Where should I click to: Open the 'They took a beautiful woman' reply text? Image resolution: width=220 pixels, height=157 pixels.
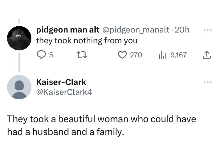(101, 126)
